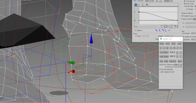
Task: Set vertex weight to 0
Action: point(161,48)
